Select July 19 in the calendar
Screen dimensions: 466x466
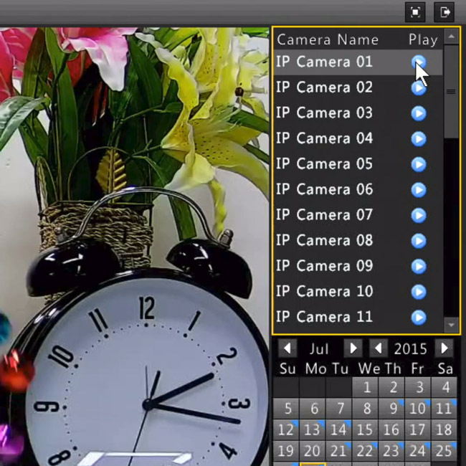click(286, 451)
